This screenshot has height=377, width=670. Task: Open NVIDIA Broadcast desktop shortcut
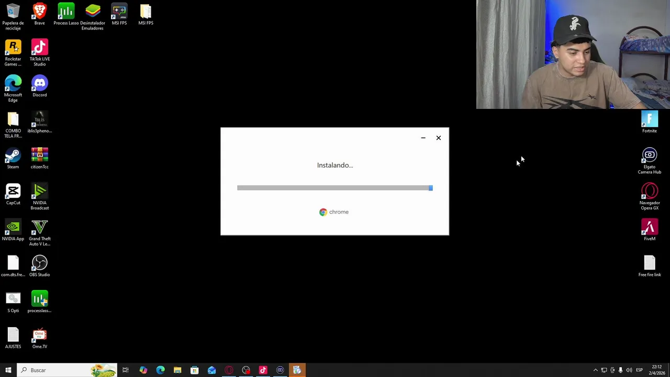click(x=40, y=196)
